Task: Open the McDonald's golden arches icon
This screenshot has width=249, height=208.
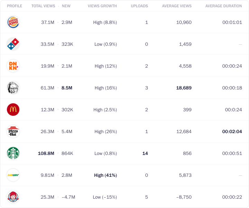Action: [x=13, y=110]
